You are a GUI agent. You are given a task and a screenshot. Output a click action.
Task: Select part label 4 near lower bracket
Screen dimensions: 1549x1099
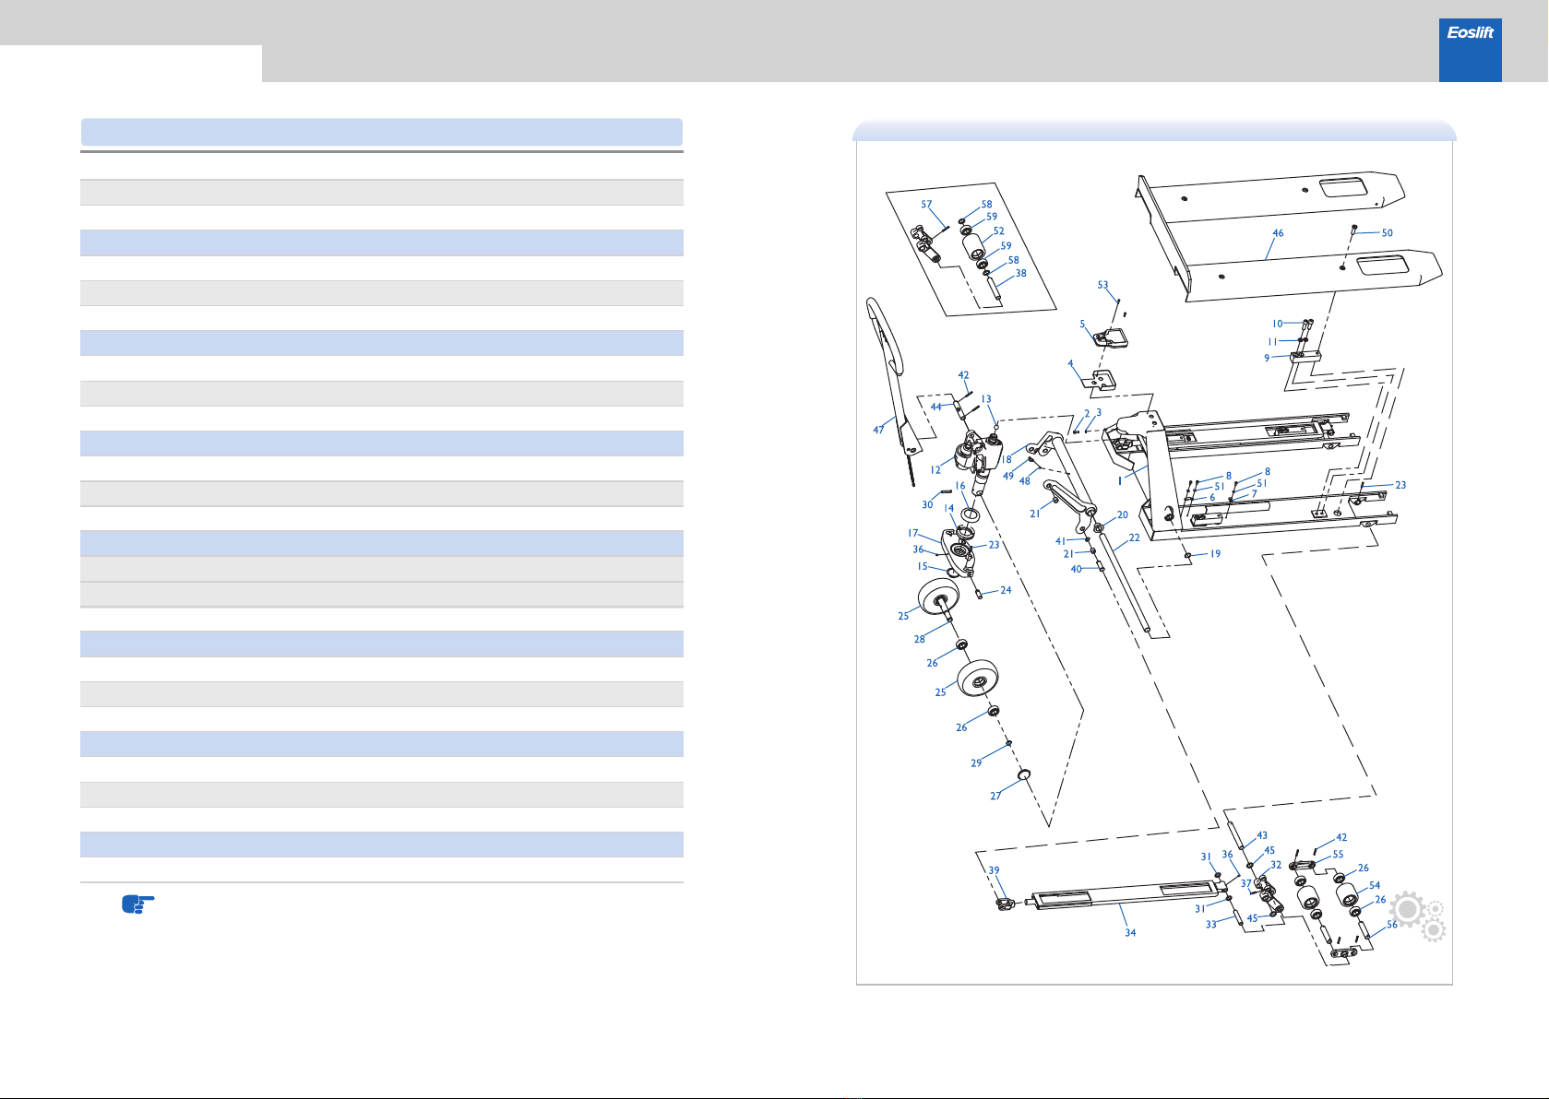click(1070, 364)
